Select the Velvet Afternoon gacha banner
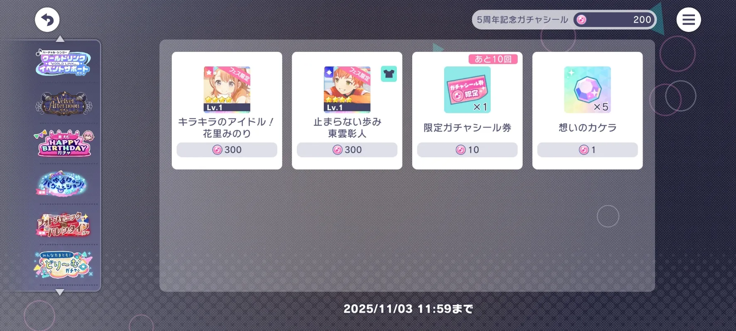 [64, 103]
